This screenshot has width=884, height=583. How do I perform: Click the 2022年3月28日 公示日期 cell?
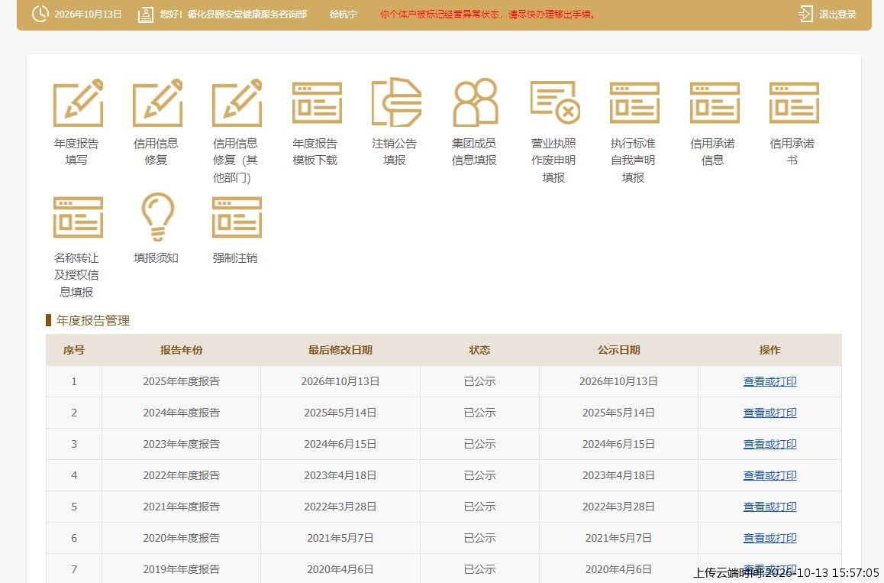(x=618, y=507)
